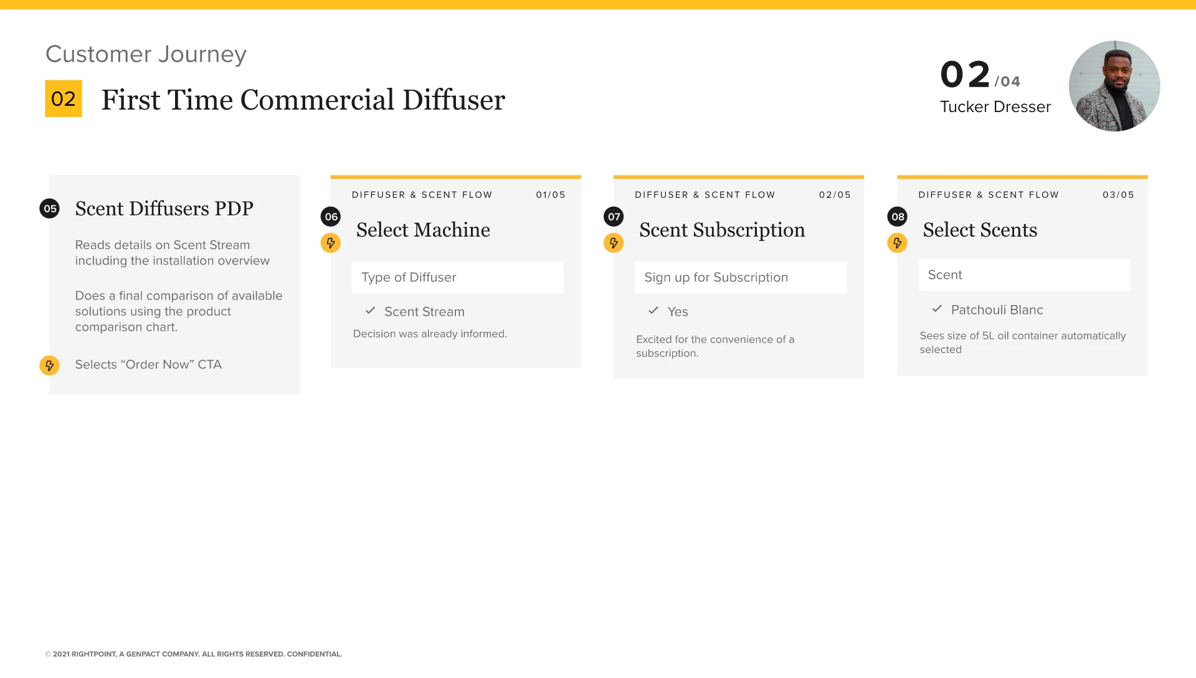This screenshot has height=678, width=1196.
Task: Click the Scent Diffusers PDP input field
Action: (163, 208)
